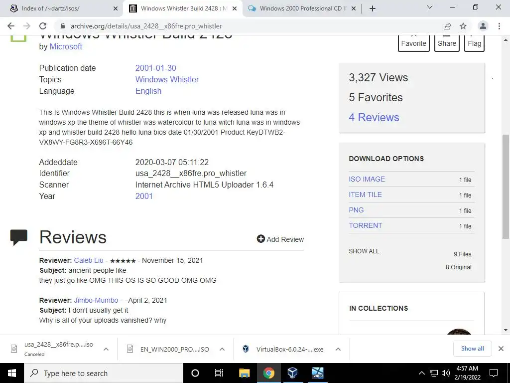Click the network tray icon

click(x=434, y=373)
